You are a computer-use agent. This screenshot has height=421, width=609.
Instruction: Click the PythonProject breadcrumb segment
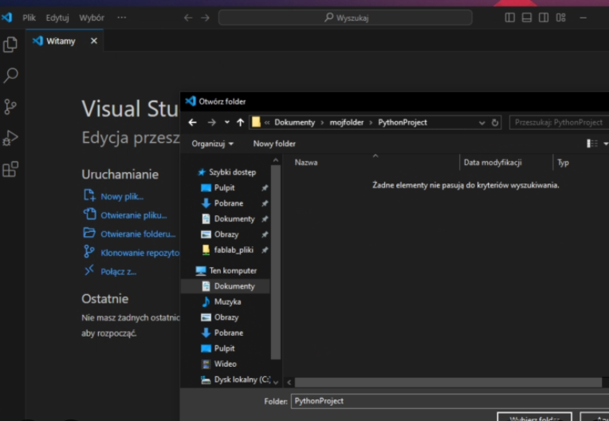coord(403,122)
